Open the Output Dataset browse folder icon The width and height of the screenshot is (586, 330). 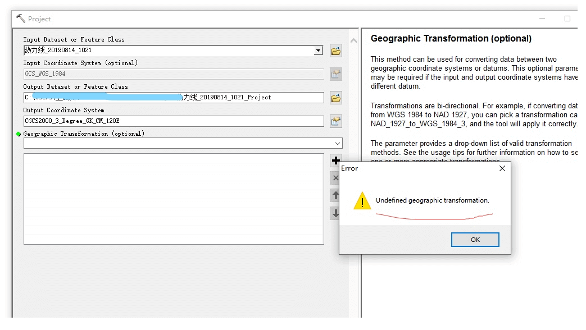coord(336,98)
